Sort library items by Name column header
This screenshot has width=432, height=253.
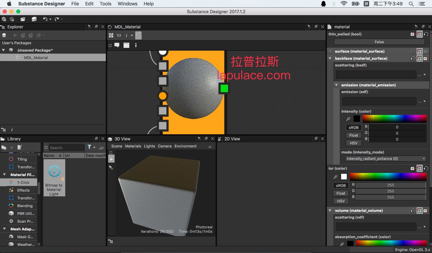(53, 156)
